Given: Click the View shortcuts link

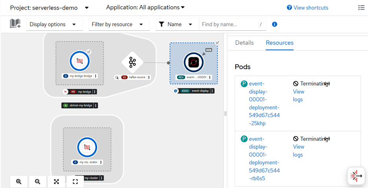Looking at the screenshot, I should [x=307, y=8].
